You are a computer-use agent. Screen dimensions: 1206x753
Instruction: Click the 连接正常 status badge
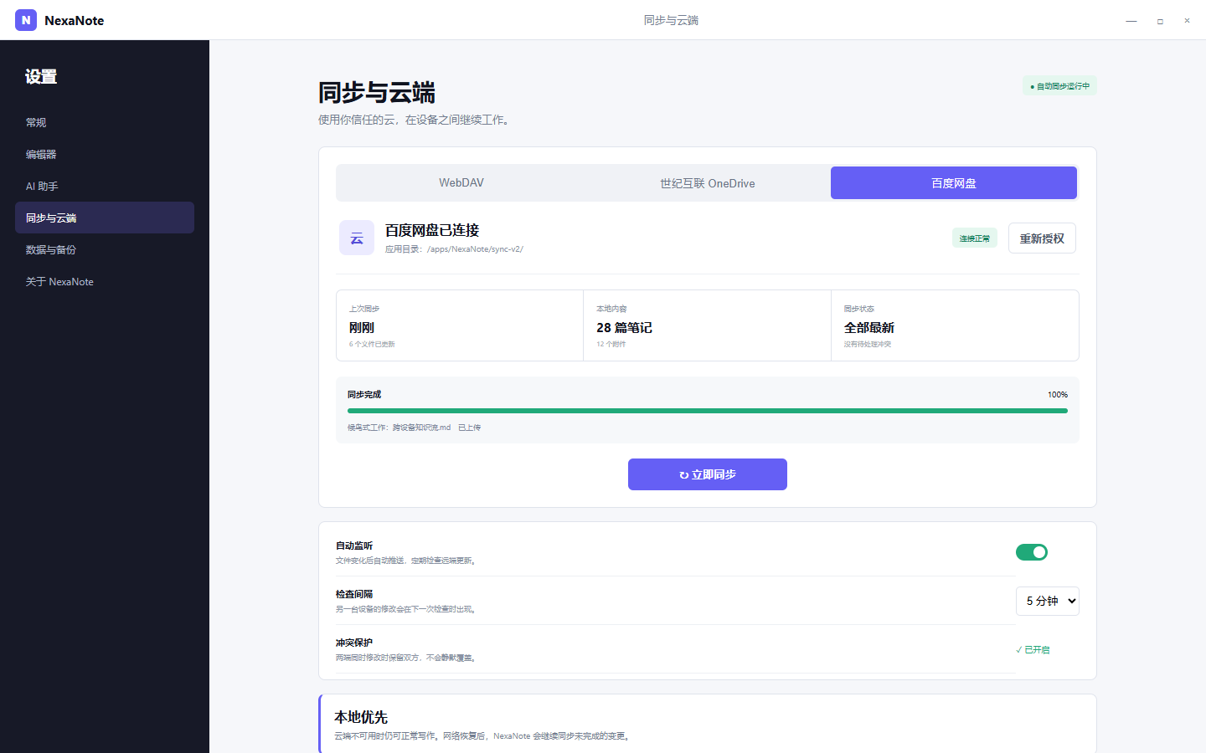975,238
